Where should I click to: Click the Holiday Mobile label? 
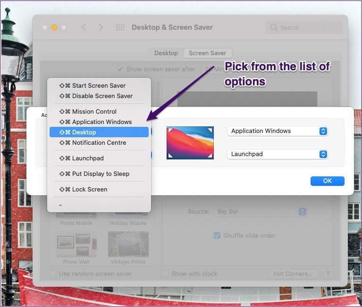(128, 223)
